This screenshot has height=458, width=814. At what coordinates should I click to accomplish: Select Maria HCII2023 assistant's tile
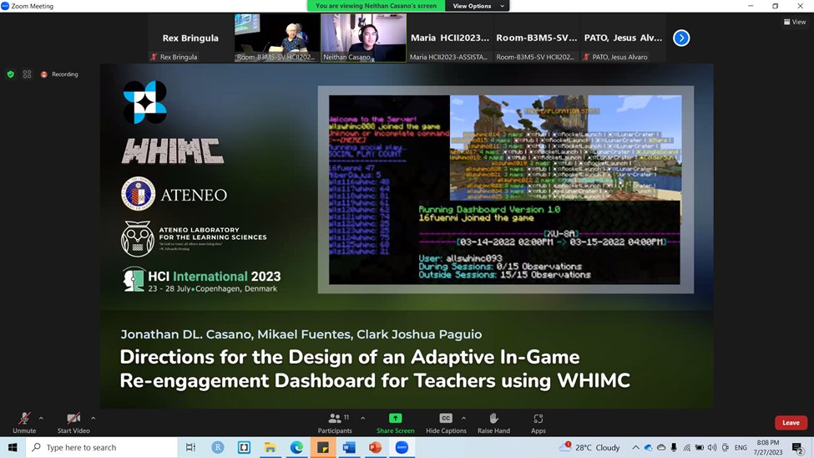[x=449, y=38]
